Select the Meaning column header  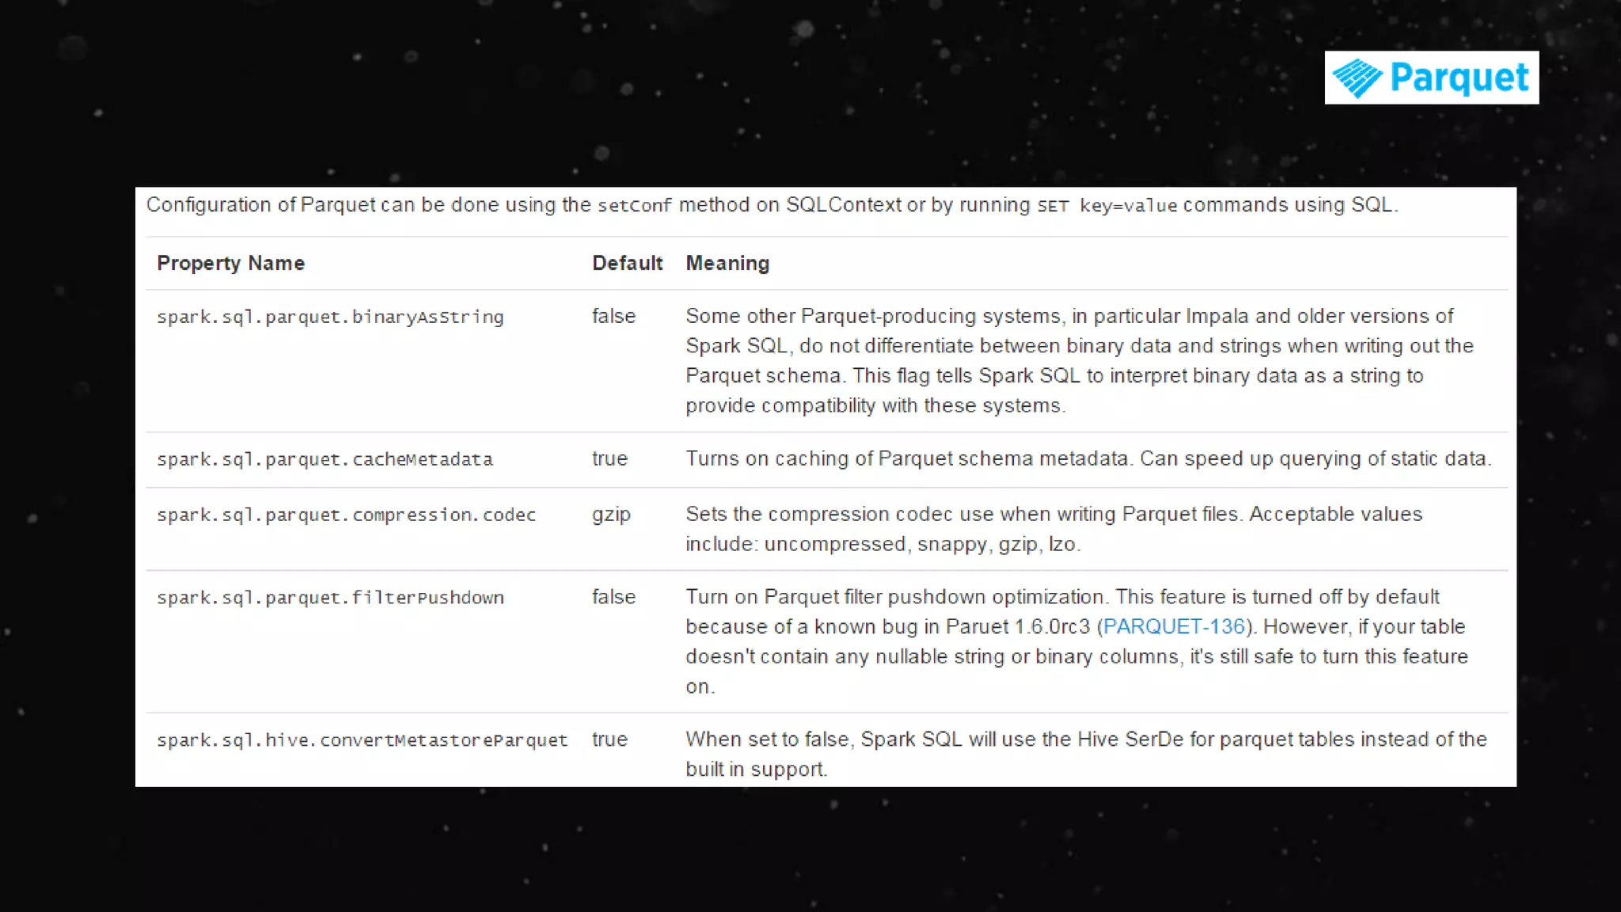click(x=727, y=264)
